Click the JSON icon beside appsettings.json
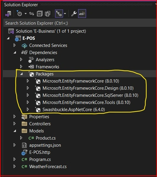 [x=24, y=145]
